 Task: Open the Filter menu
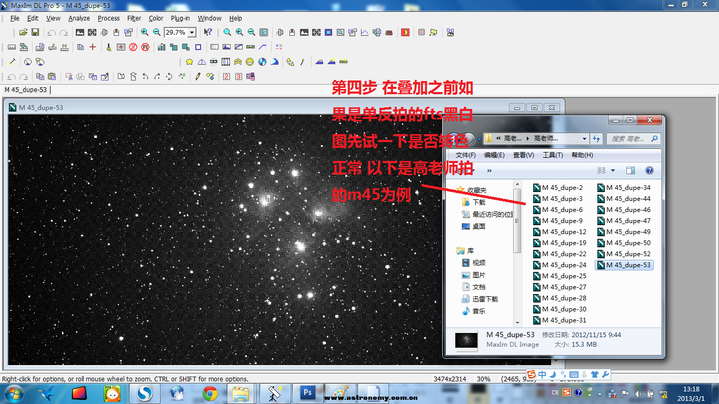[x=134, y=18]
